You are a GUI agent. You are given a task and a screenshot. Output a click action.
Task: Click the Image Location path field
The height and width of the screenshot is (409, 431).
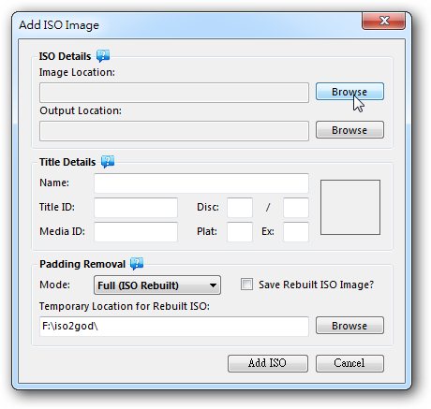click(x=174, y=93)
